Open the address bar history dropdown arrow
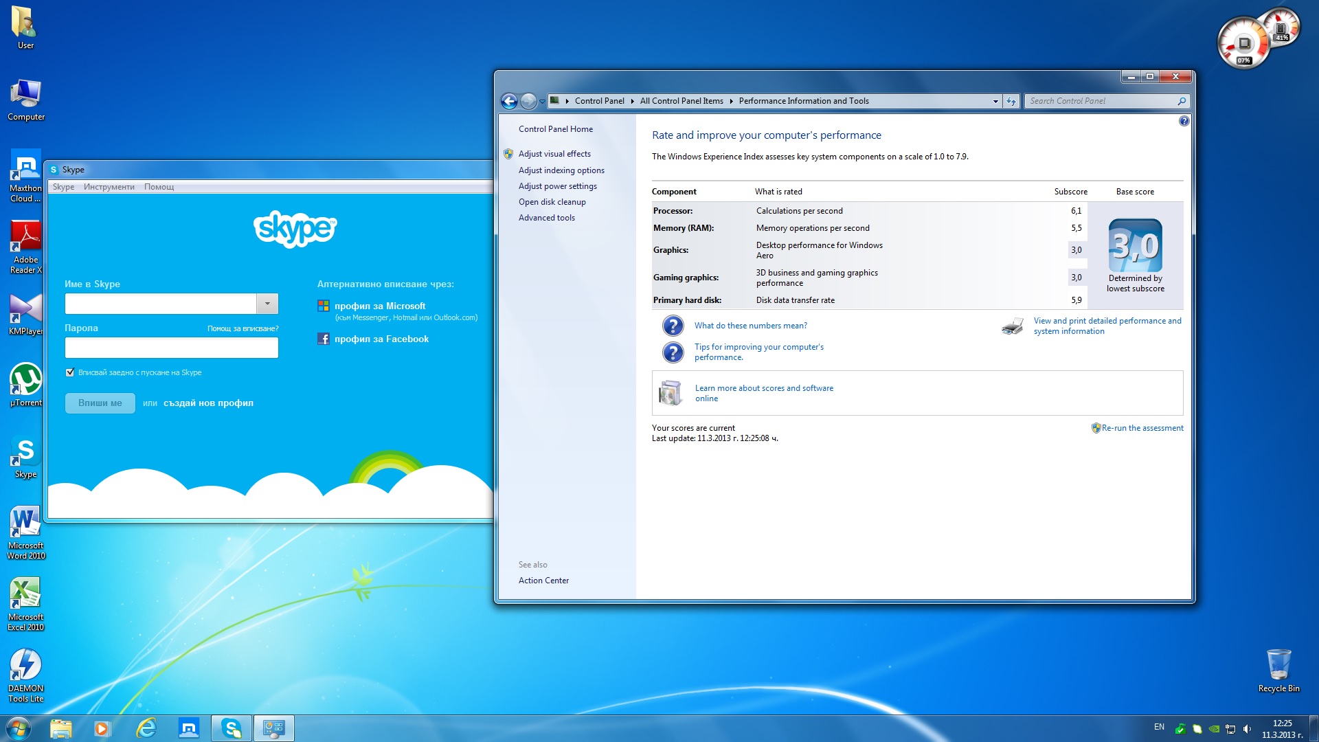 995,101
